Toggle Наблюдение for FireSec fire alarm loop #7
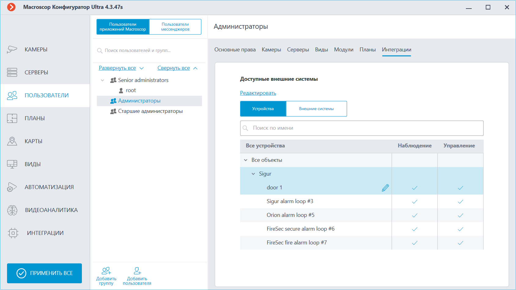The image size is (516, 290). 415,243
